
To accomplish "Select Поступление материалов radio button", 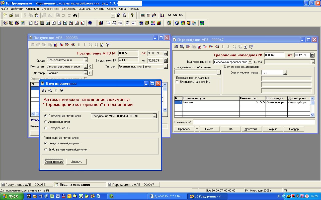I will point(45,116).
